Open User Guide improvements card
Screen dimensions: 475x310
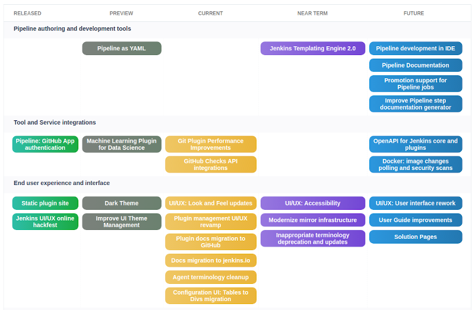pos(415,220)
